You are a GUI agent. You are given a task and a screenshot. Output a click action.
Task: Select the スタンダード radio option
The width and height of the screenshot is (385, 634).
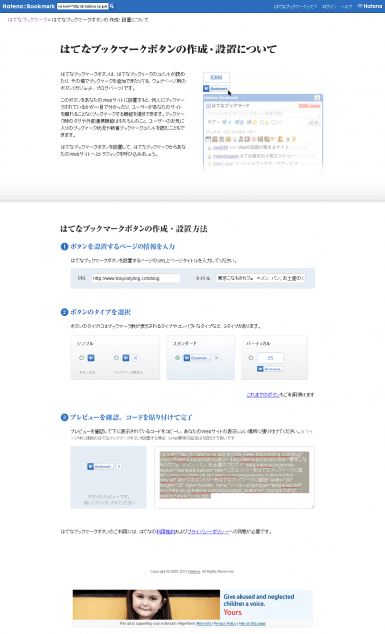pyautogui.click(x=177, y=358)
